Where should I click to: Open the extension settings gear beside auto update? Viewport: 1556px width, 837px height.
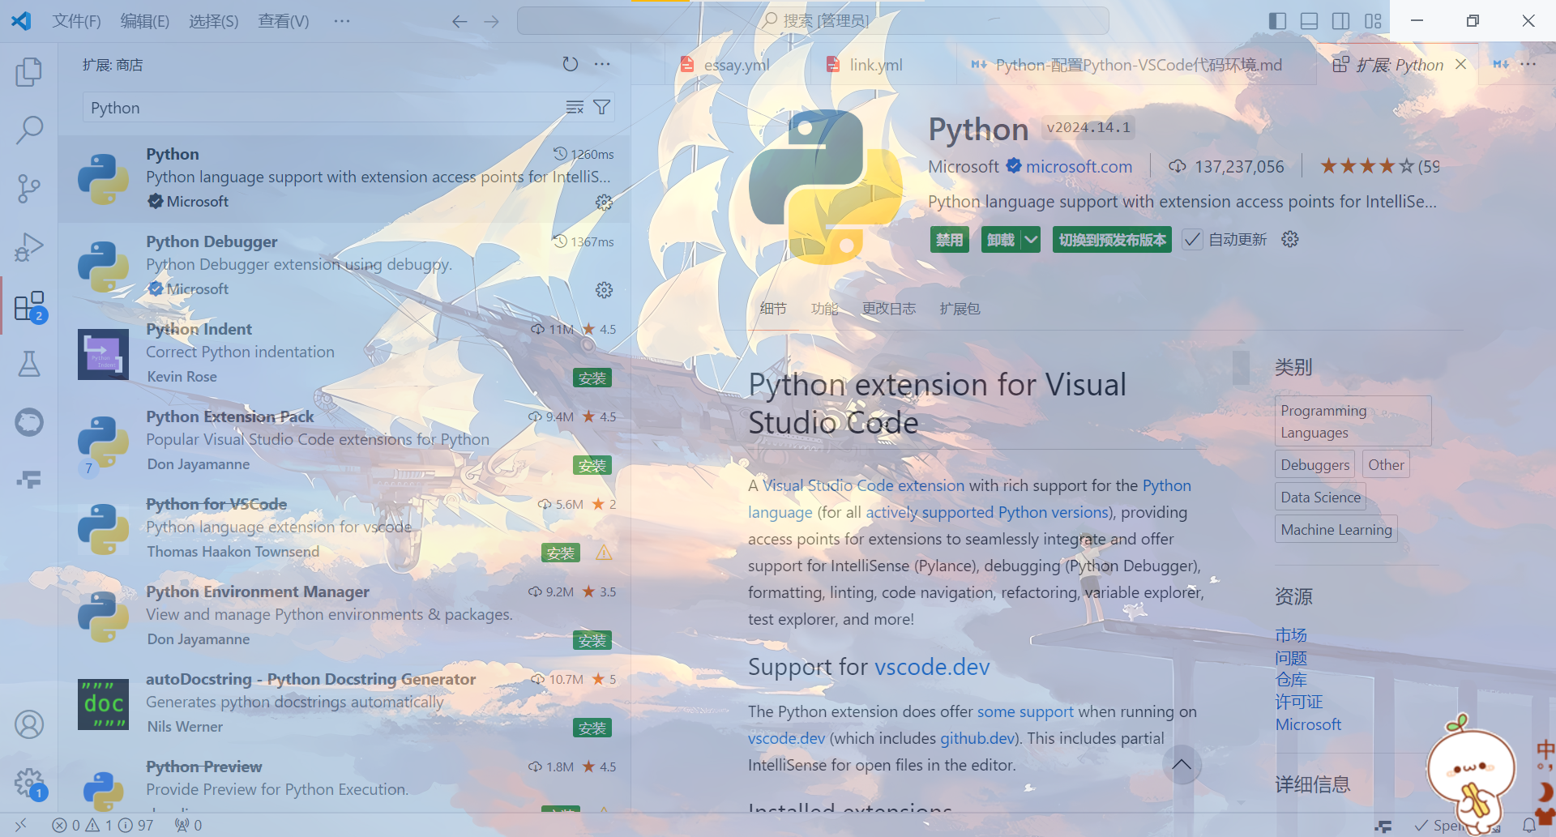(1290, 239)
